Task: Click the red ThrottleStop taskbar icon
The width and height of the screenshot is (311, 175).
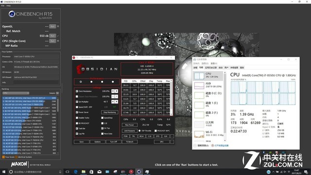Action: point(131,172)
